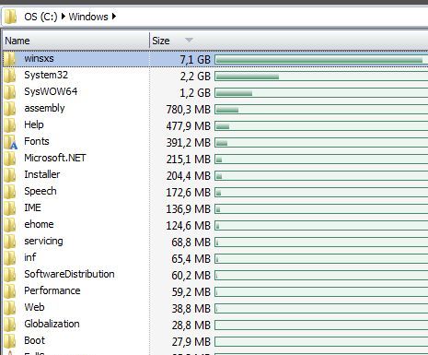Open the Windows breadcrumb segment
Screen dimensions: 428x355
click(88, 17)
